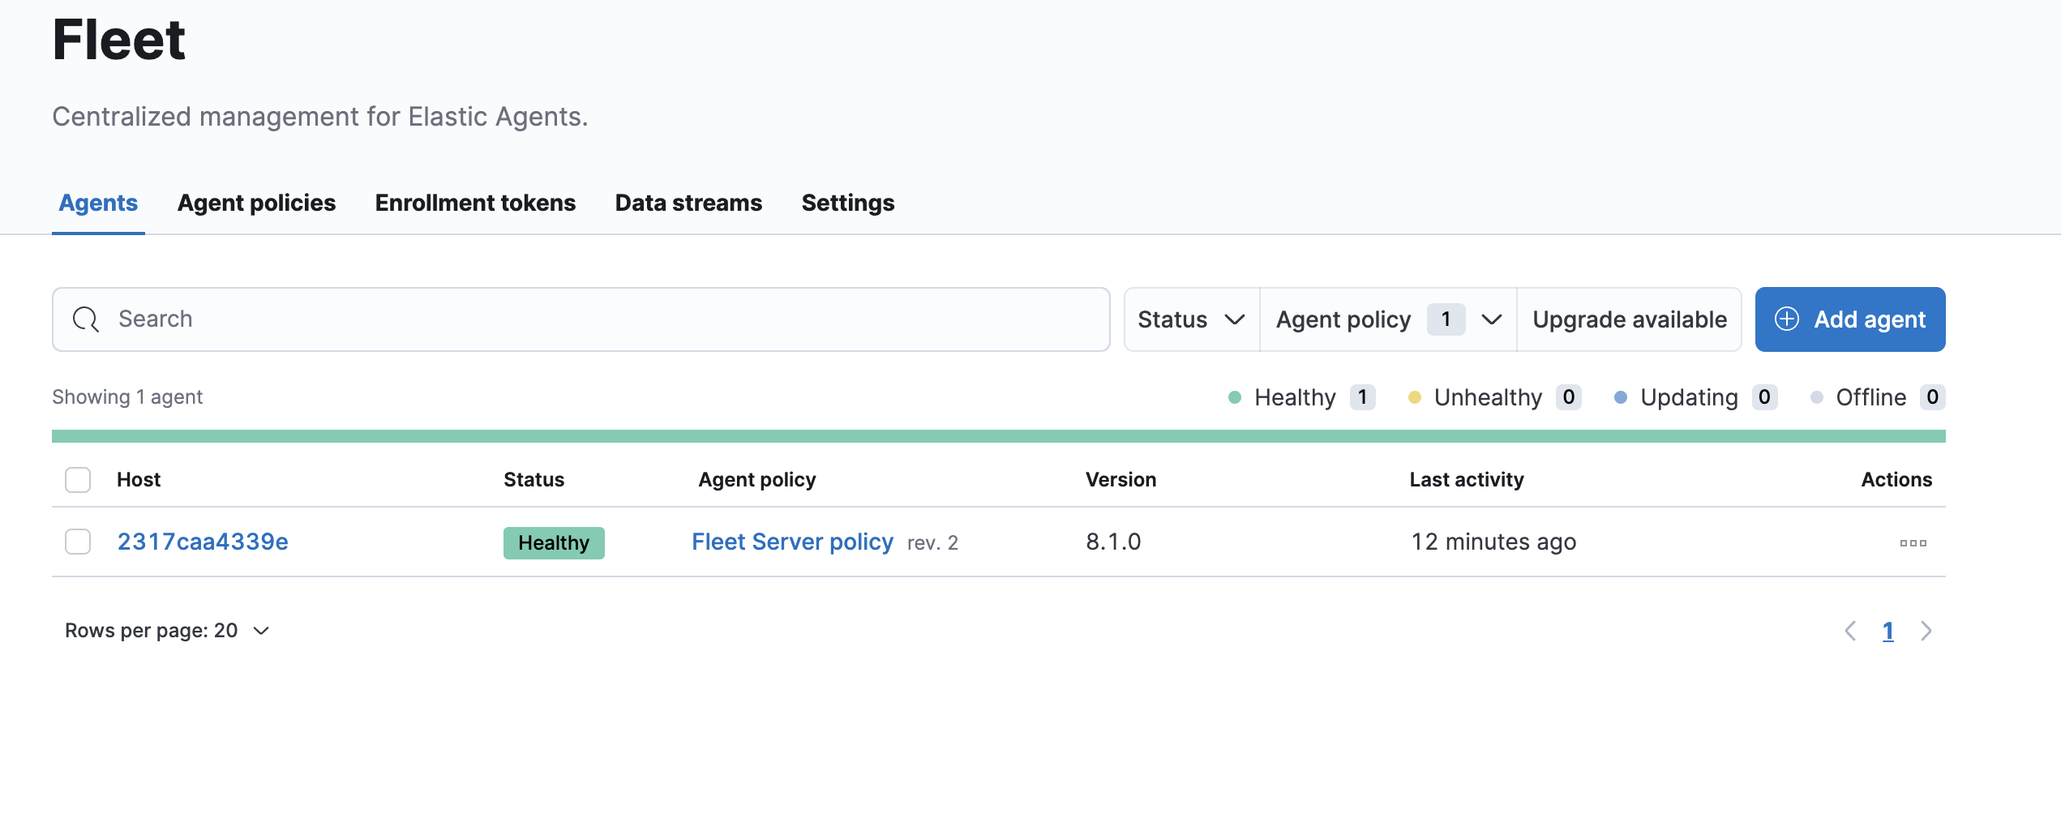Click the Offline status count
Viewport: 2061px width, 814px height.
pyautogui.click(x=1932, y=397)
